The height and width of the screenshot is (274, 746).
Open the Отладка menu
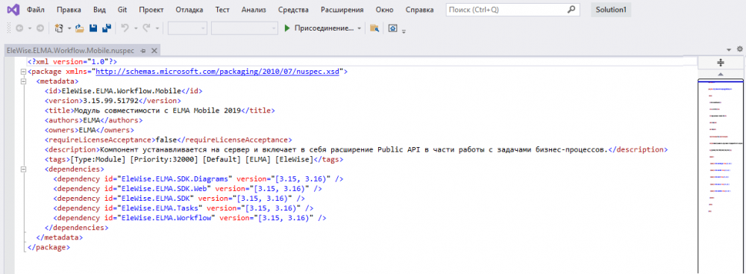tap(189, 10)
